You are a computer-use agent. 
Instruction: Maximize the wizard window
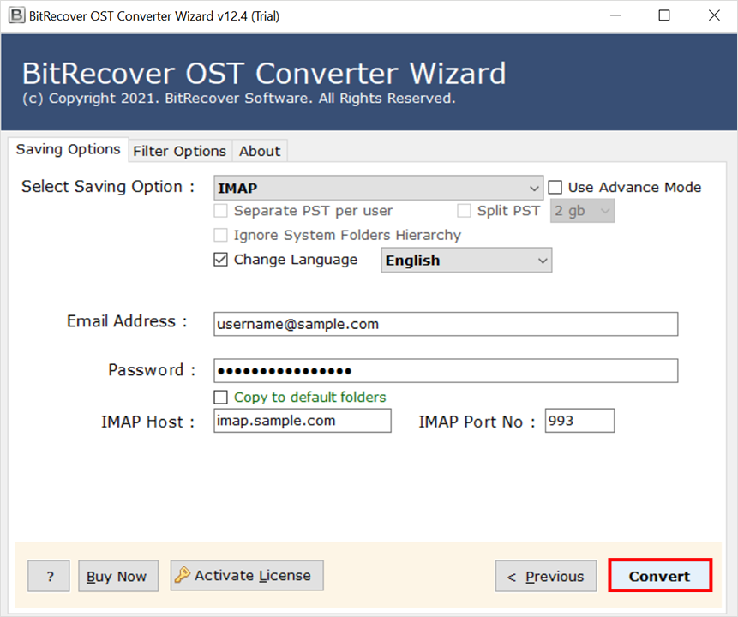664,15
